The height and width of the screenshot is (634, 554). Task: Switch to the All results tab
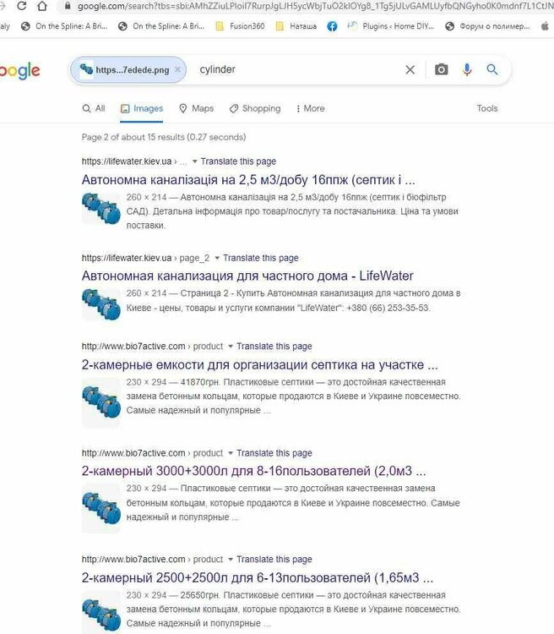(x=94, y=108)
